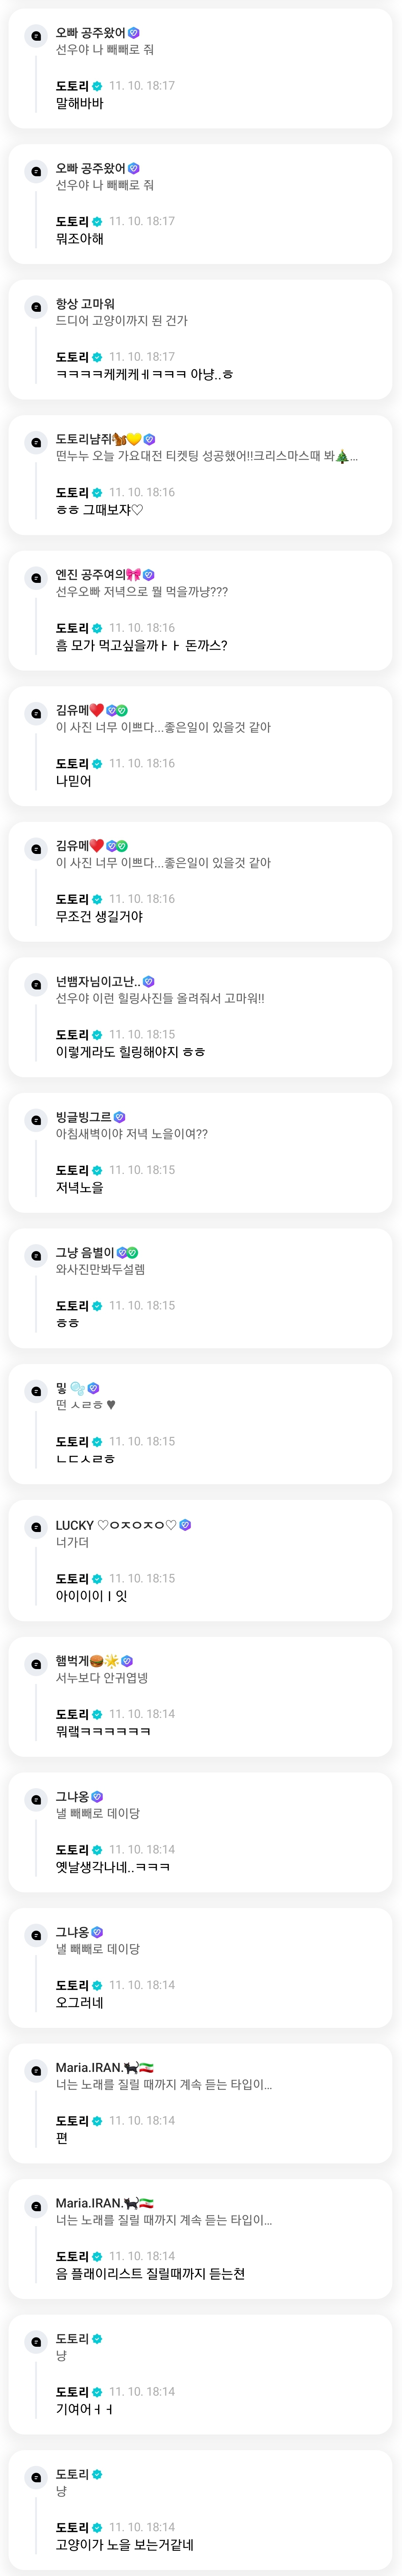The height and width of the screenshot is (2576, 402).
Task: Select the reply text 이렇게라도 힐링해야지 ㅎㅎ
Action: [x=130, y=1052]
